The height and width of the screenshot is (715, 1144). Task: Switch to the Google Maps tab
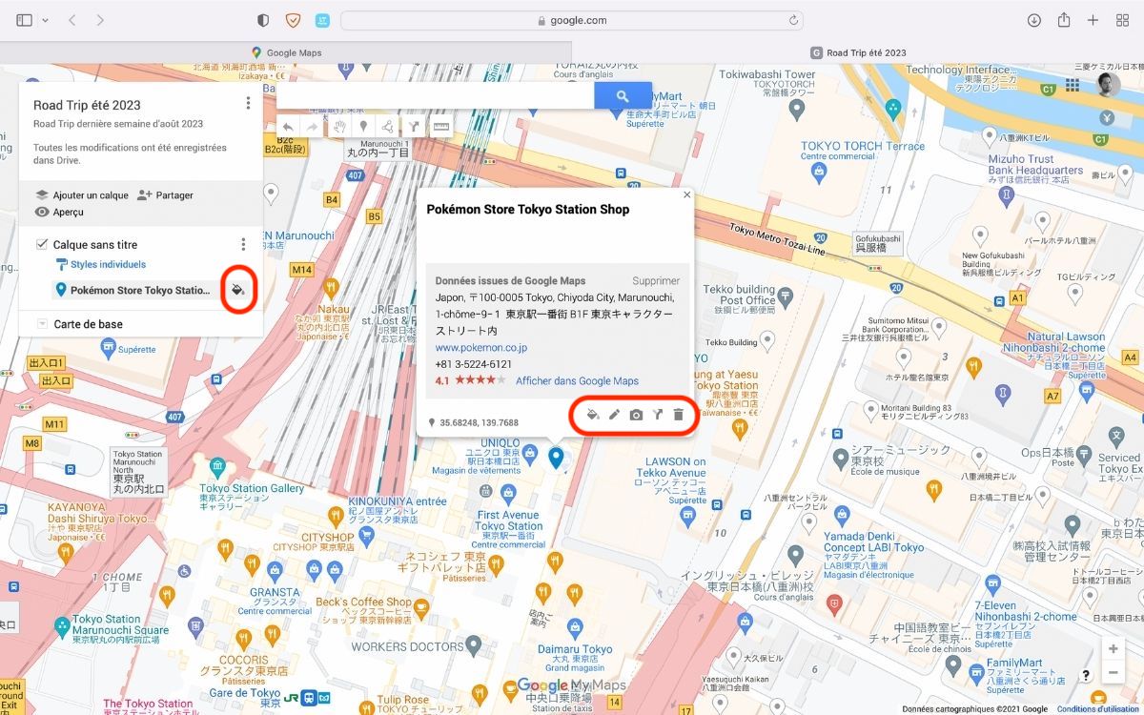pyautogui.click(x=286, y=52)
